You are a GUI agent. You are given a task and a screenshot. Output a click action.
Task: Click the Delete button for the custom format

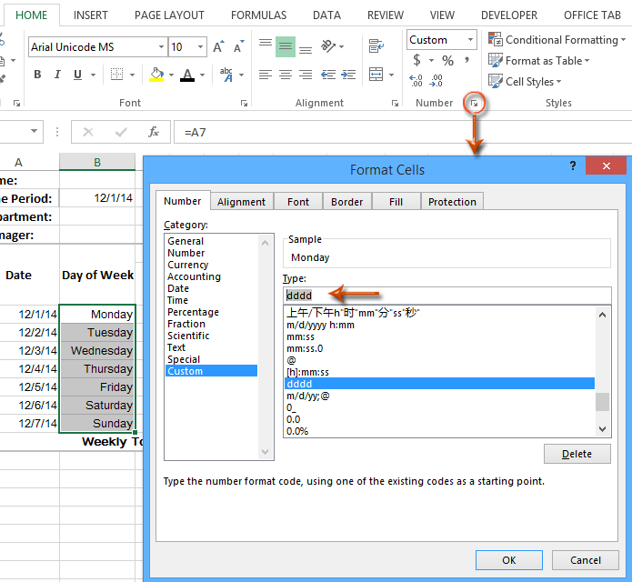coord(576,454)
